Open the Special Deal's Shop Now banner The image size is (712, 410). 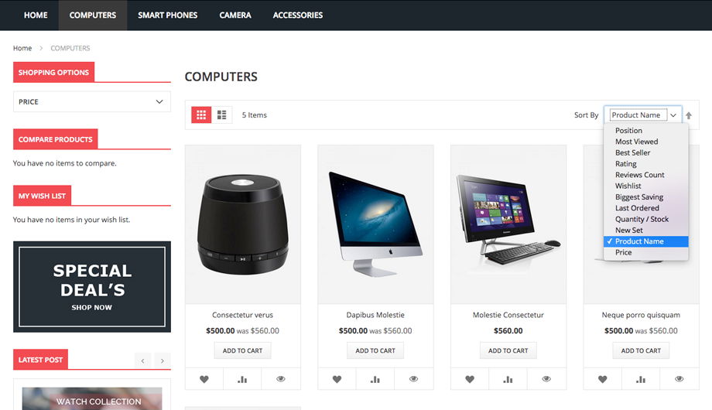[x=92, y=286]
